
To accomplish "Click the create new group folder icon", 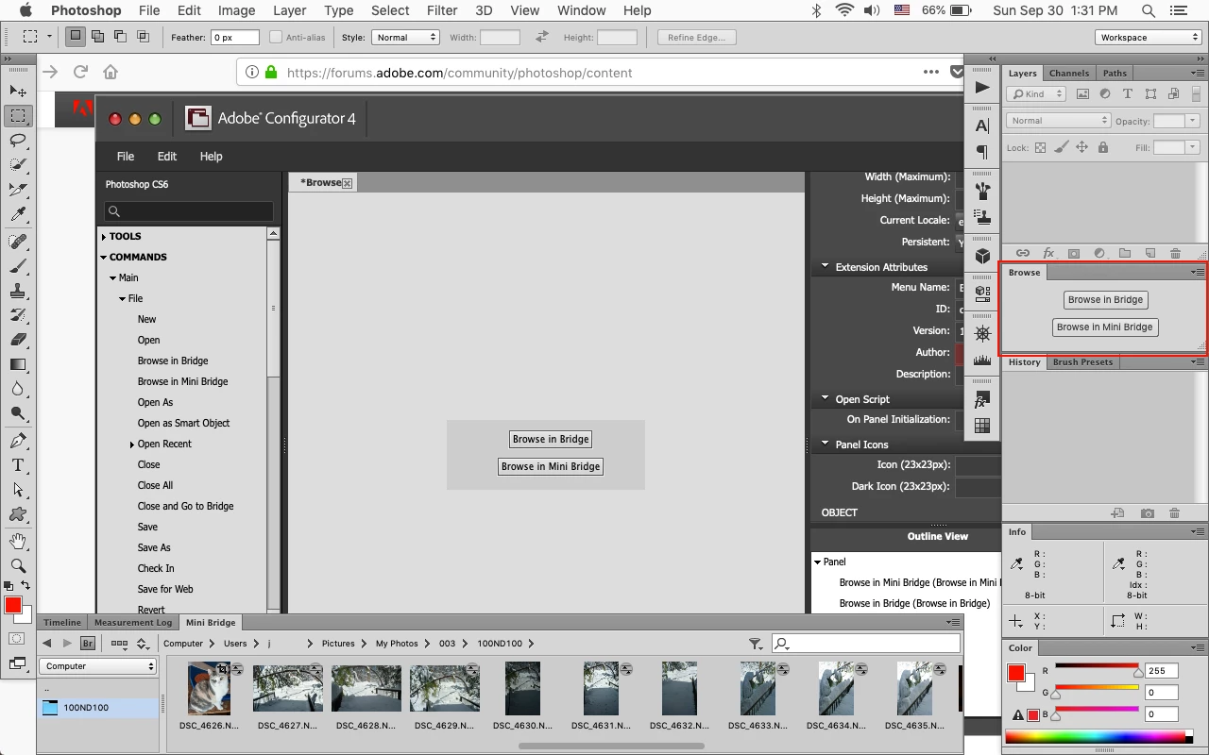I will pos(1124,253).
